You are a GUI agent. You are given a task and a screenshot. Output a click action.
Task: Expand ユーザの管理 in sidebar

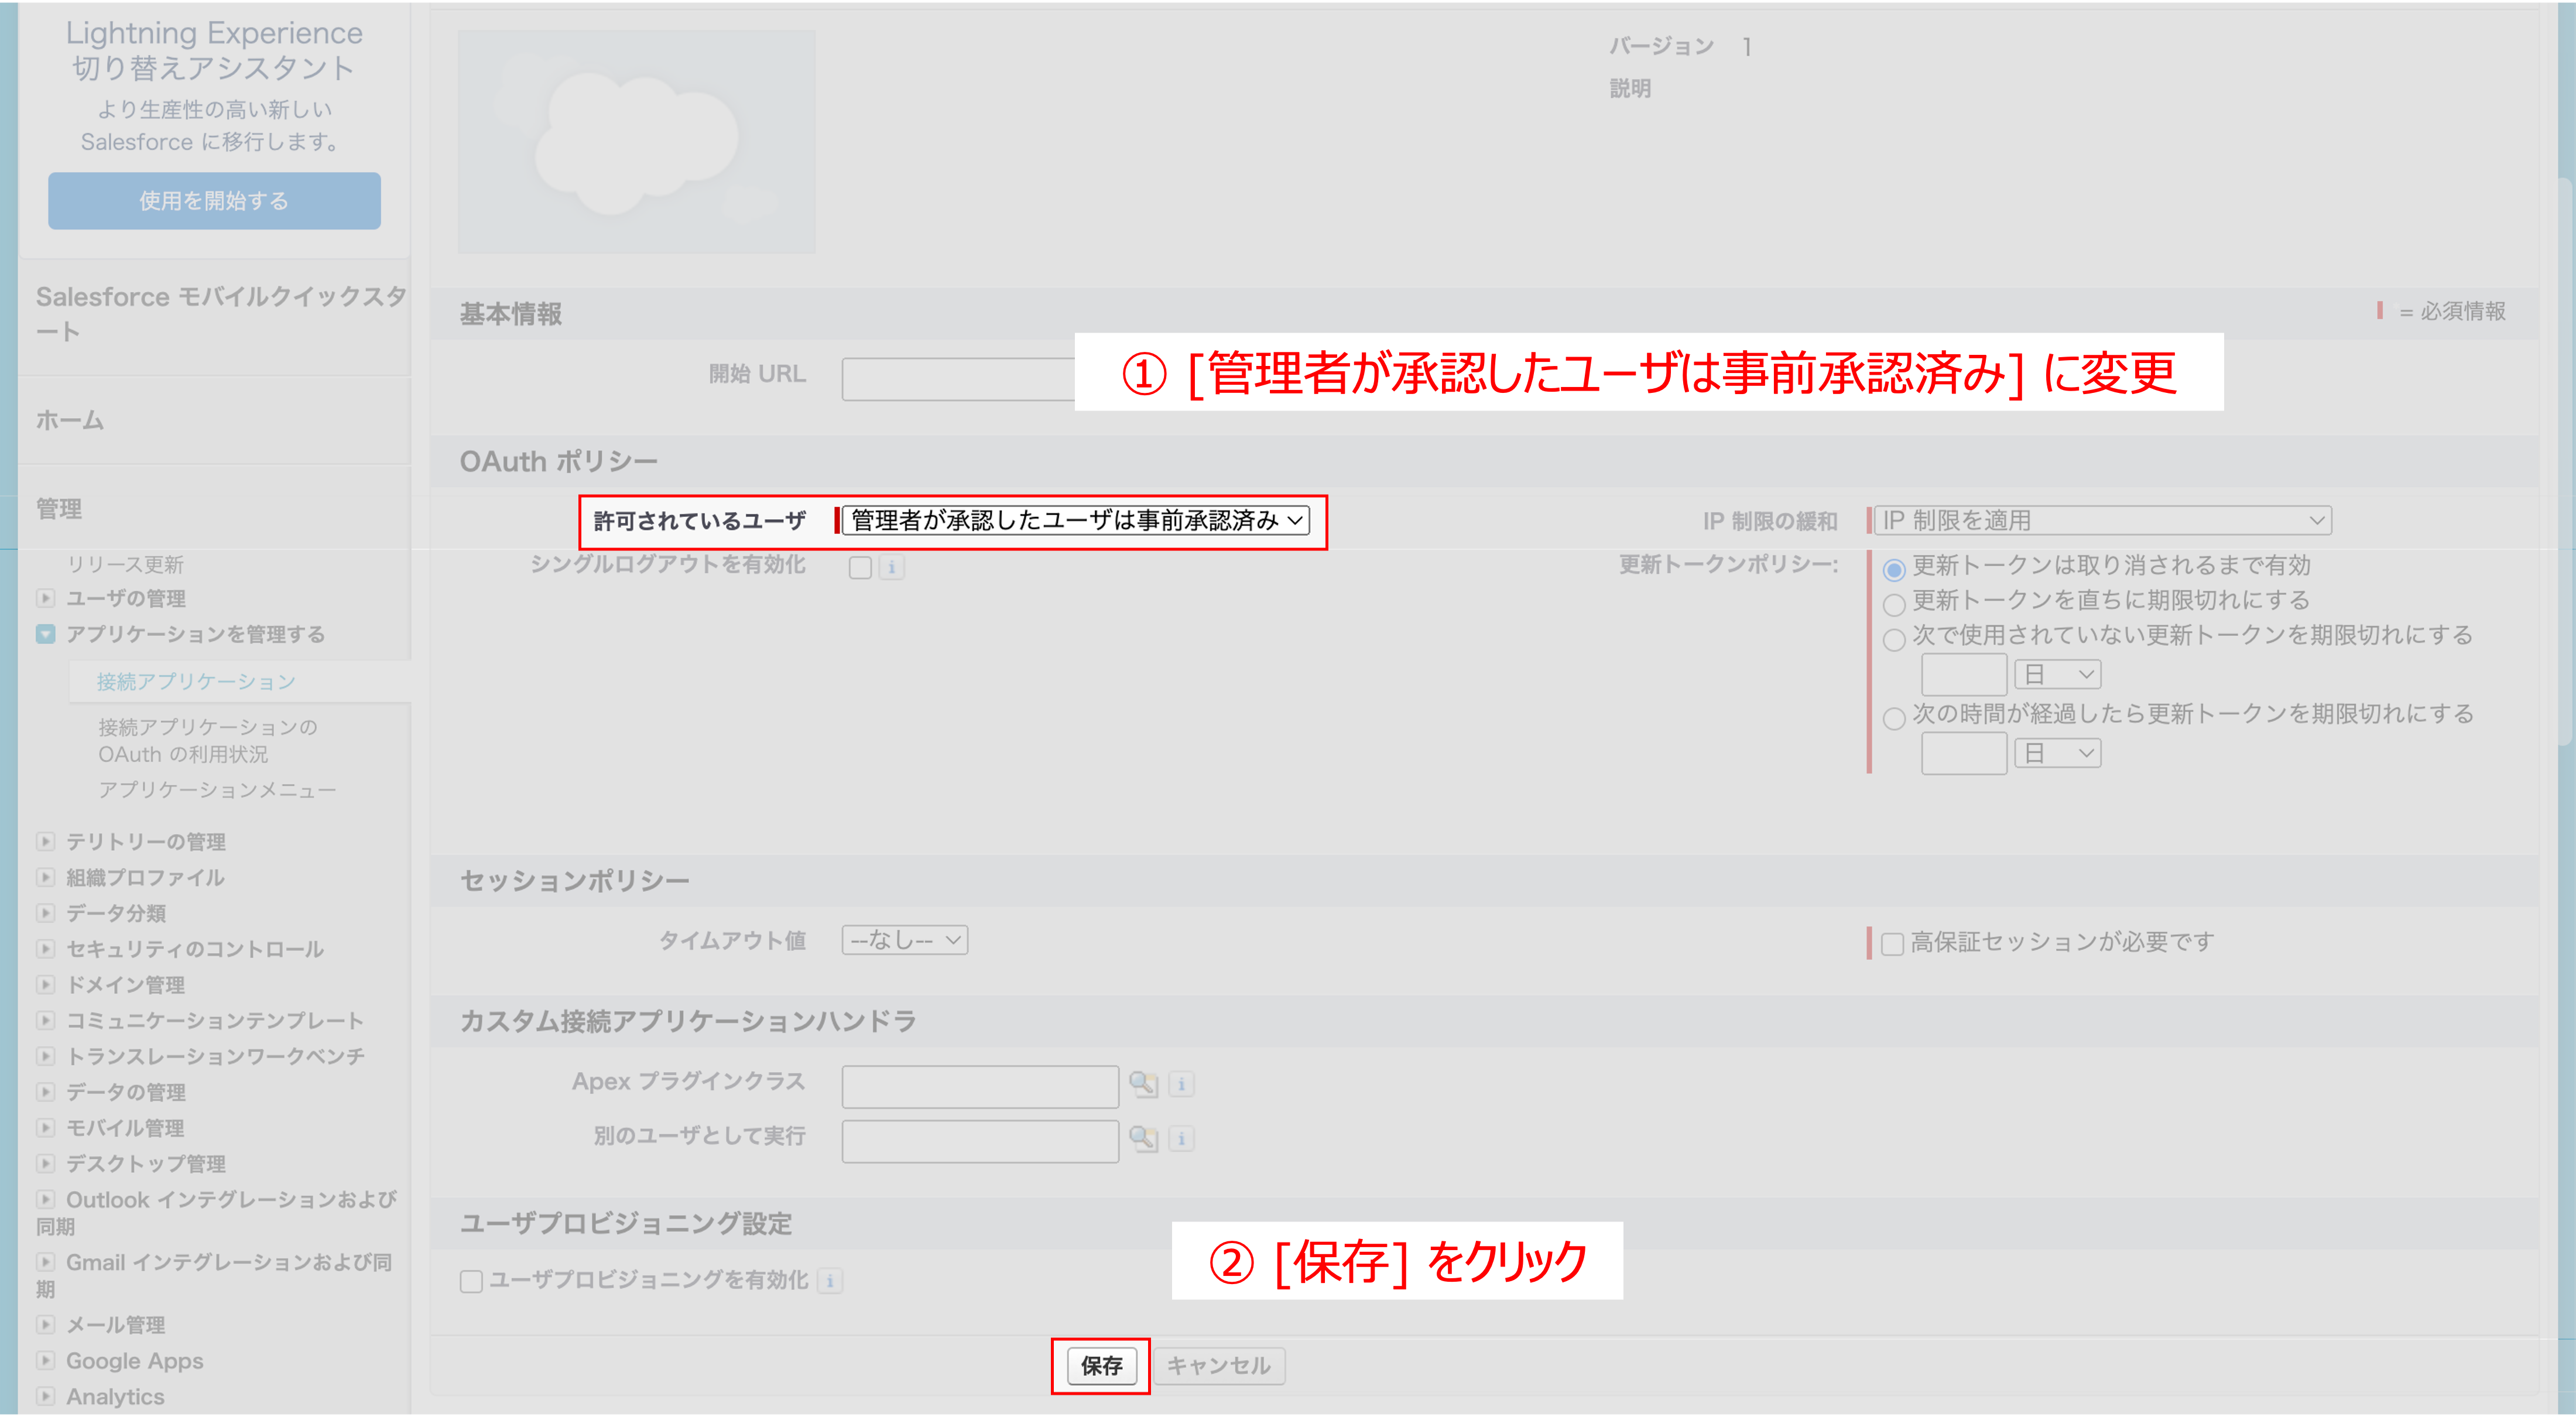[46, 598]
